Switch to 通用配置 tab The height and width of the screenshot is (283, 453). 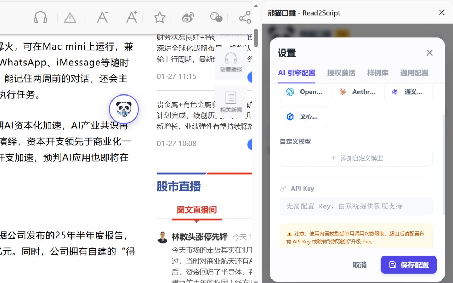pyautogui.click(x=414, y=73)
